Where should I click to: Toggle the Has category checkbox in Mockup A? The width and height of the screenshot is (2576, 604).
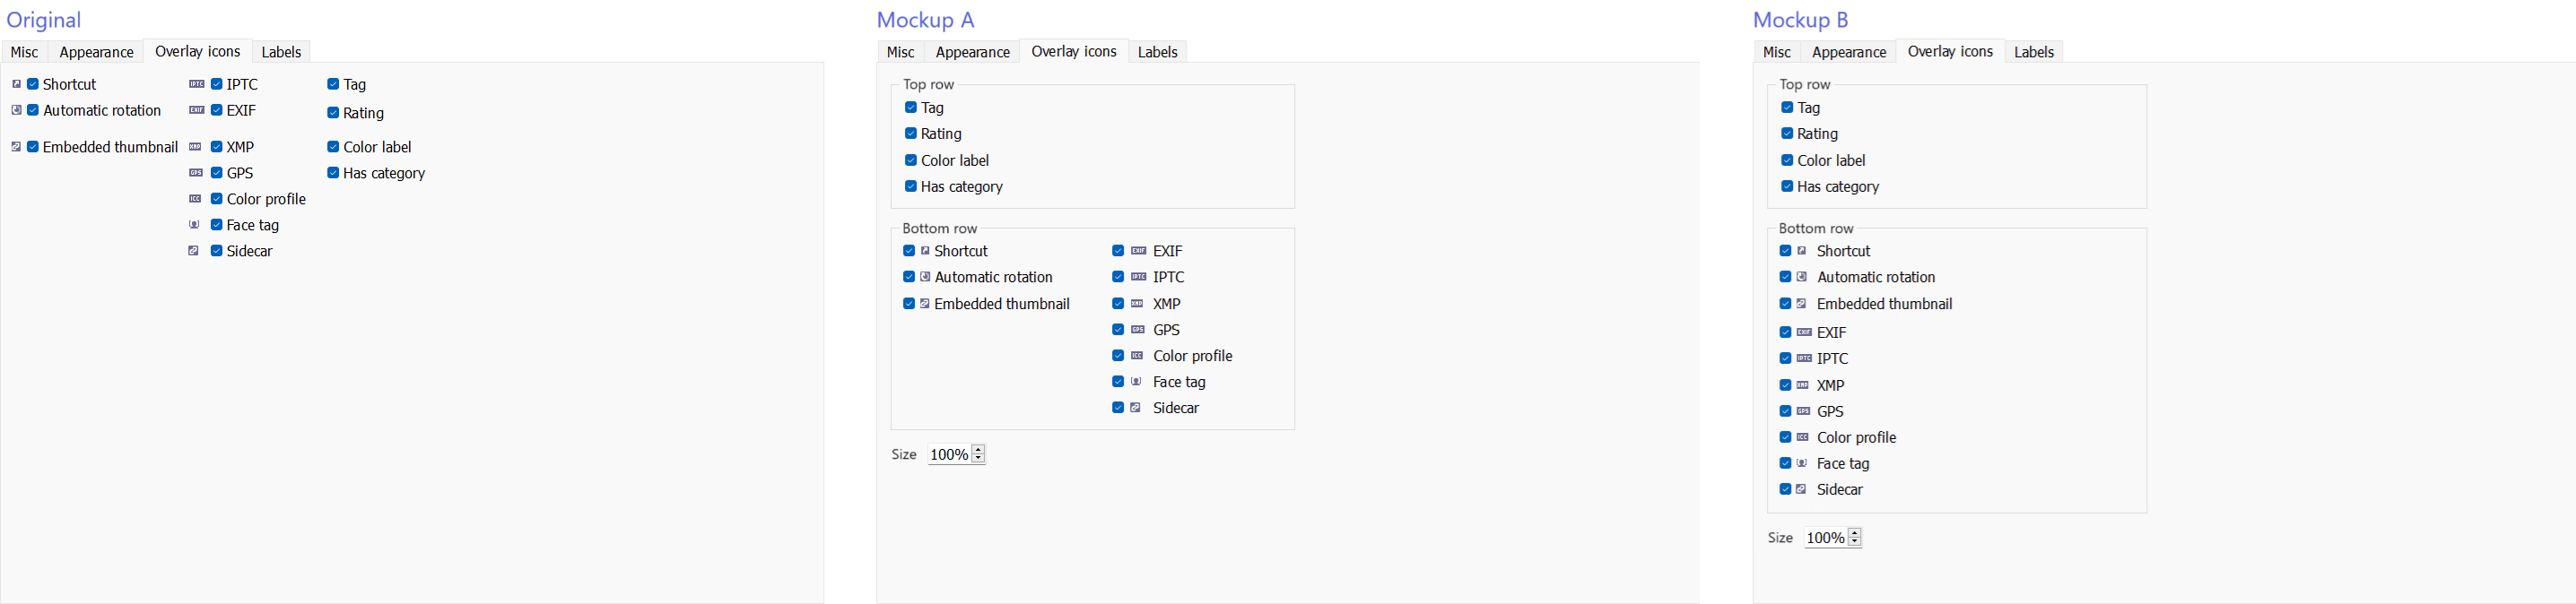[911, 186]
